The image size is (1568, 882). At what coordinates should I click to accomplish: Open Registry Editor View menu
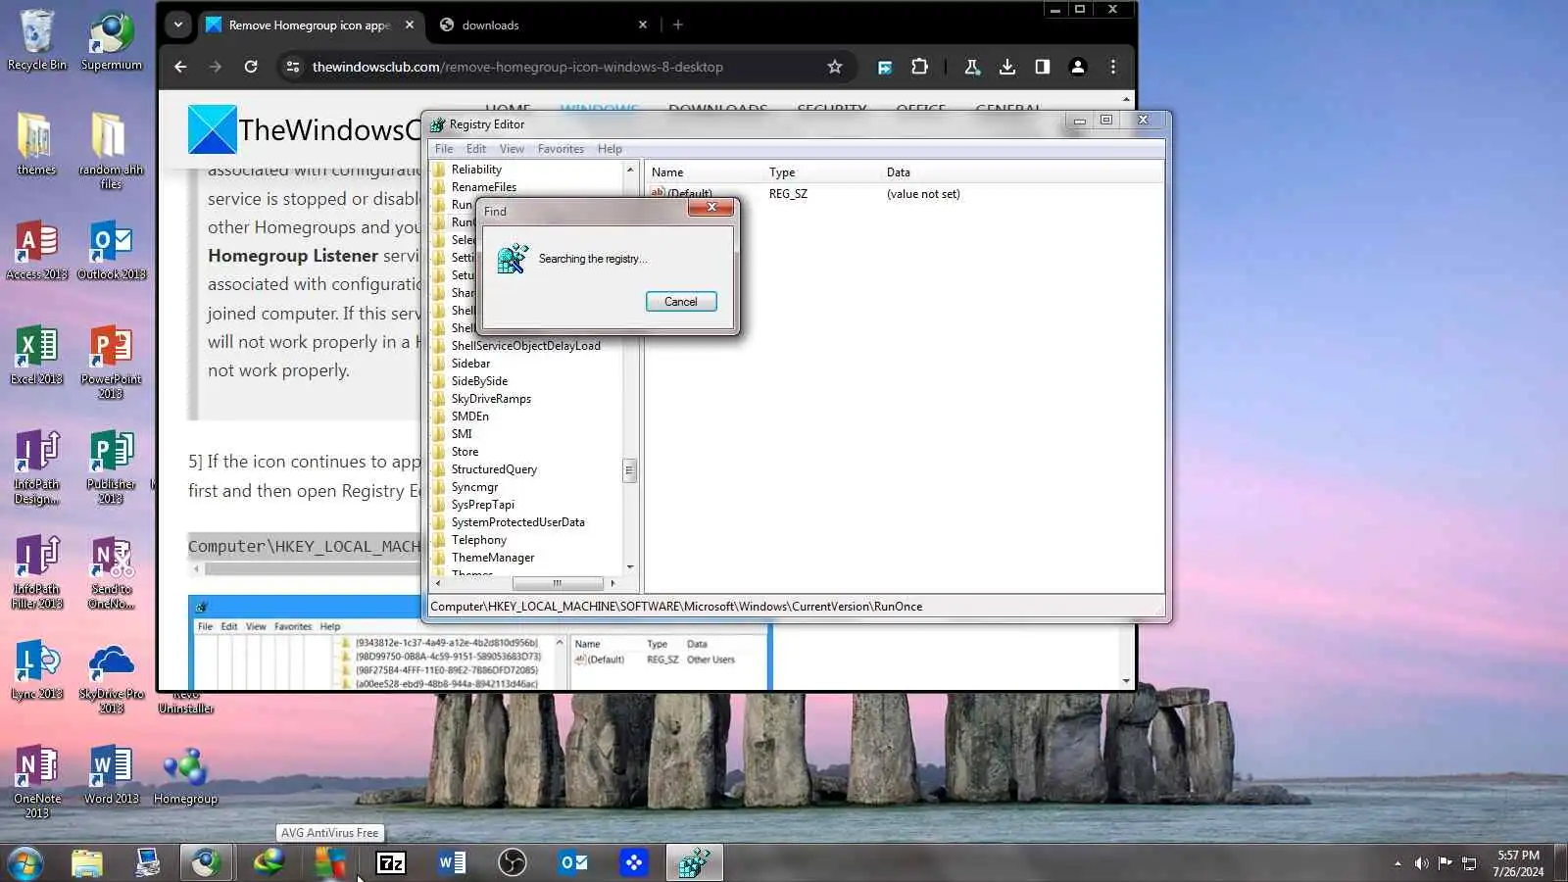coord(512,149)
